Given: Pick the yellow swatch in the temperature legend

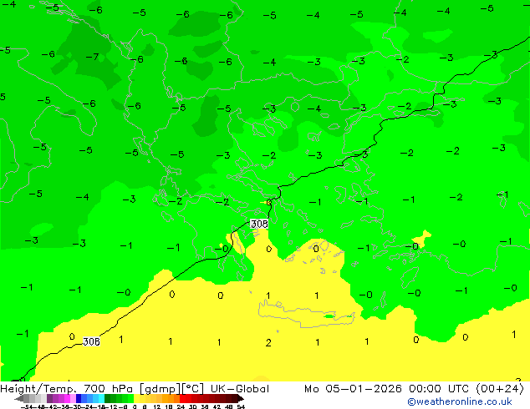Looking at the screenshot, I should pos(136,399).
